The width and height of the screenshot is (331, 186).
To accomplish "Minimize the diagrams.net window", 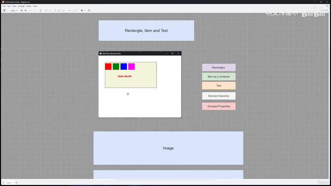I will 315,2.
